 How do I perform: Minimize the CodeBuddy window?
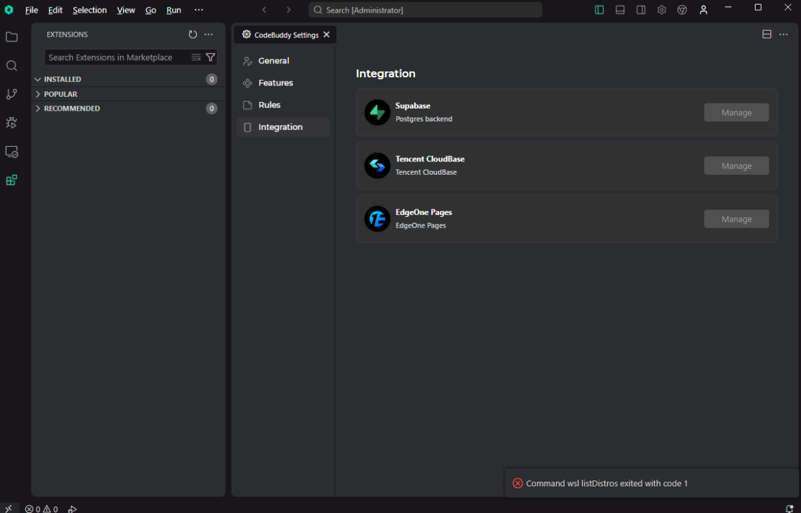coord(728,7)
